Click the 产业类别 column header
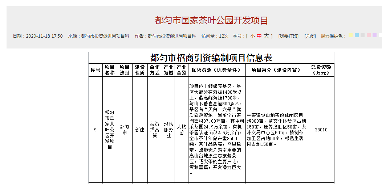The image size is (382, 190). 182,70
